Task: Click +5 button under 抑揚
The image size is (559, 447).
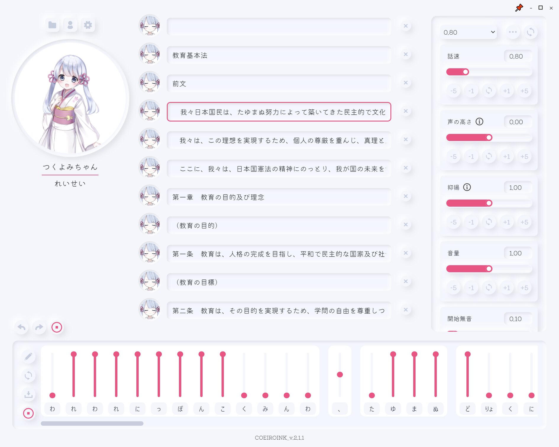Action: point(524,222)
